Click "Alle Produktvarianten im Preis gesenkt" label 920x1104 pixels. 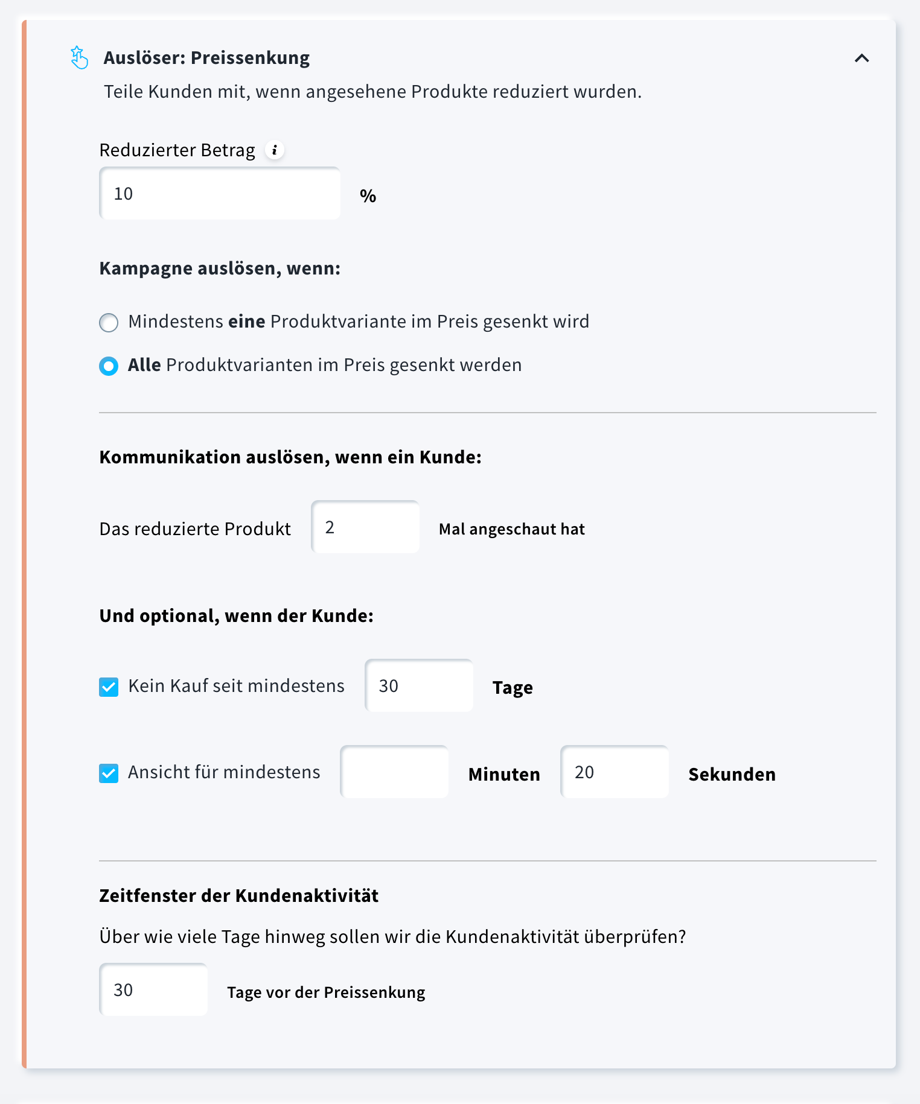tap(325, 365)
